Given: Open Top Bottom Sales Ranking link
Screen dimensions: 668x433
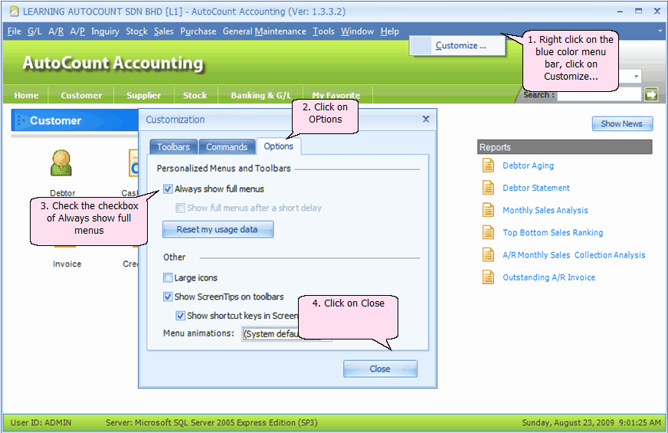Looking at the screenshot, I should coord(553,233).
